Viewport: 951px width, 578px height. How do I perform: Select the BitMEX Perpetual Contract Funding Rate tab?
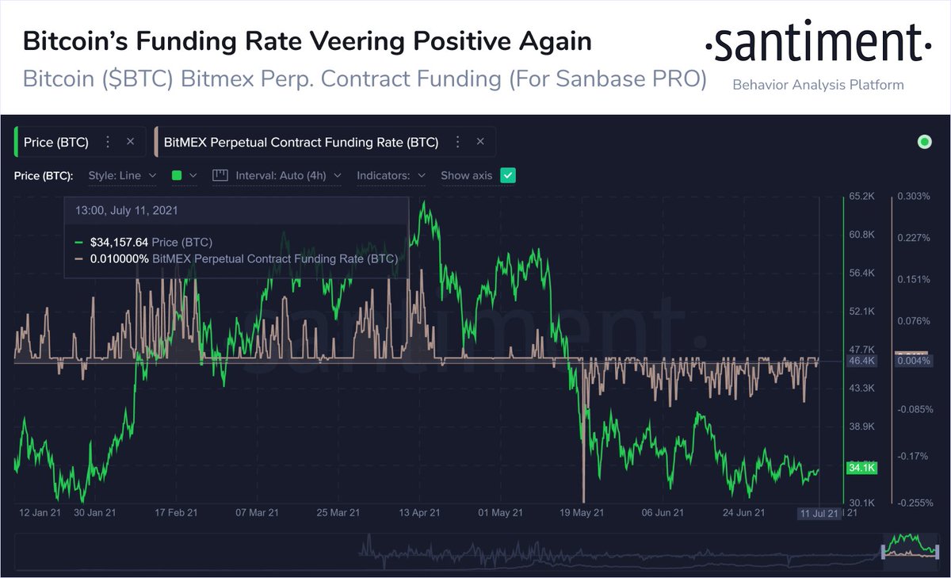pyautogui.click(x=300, y=143)
